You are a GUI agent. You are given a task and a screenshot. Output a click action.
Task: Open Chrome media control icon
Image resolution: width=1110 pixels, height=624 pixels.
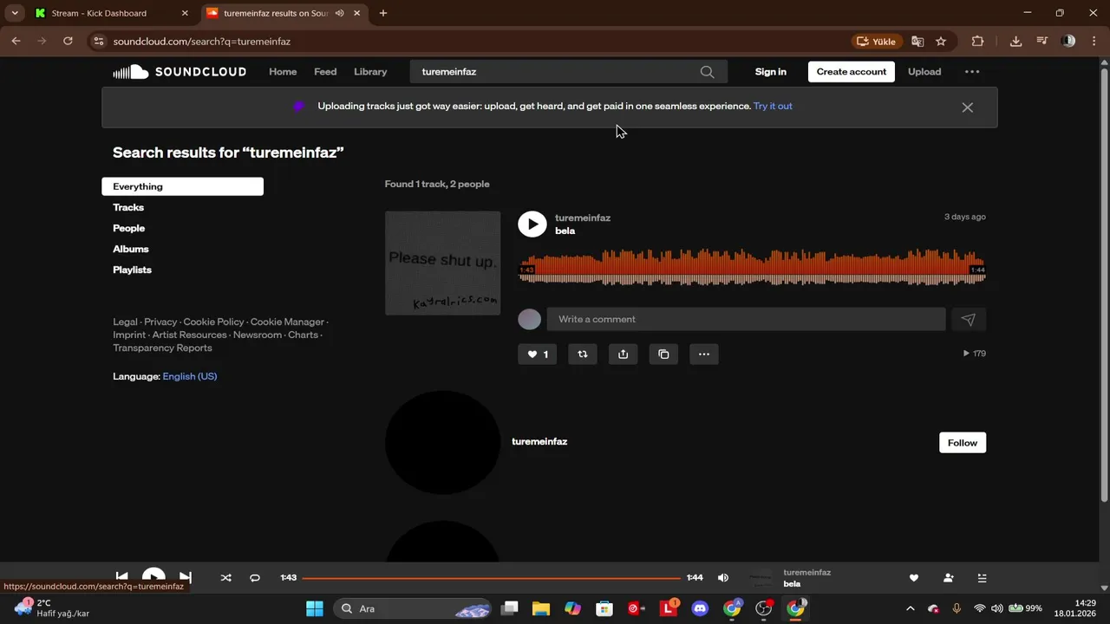1042,41
